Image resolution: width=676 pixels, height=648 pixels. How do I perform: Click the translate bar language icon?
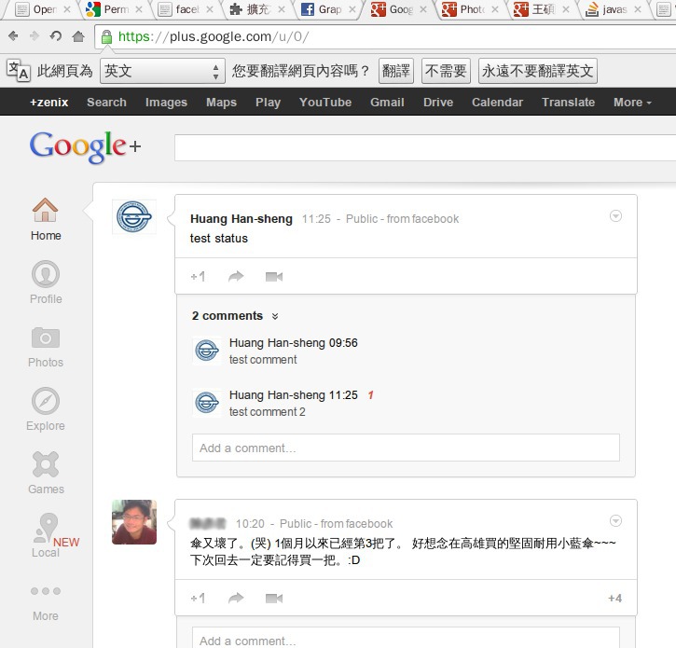coord(19,70)
